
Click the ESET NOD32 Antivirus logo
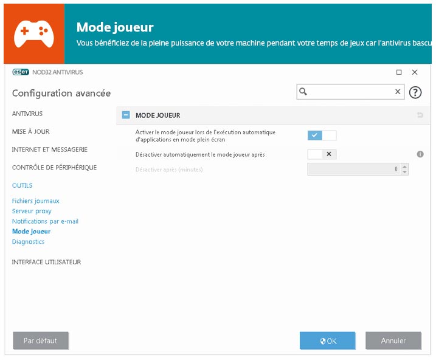[x=47, y=72]
